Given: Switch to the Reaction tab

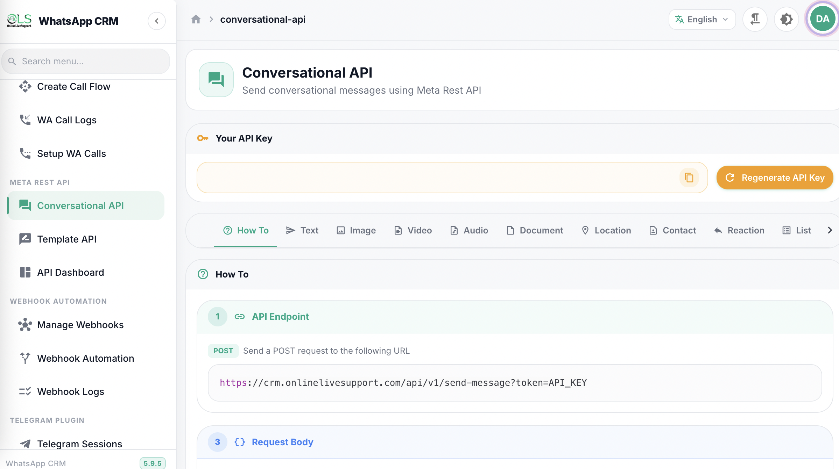Looking at the screenshot, I should point(739,230).
